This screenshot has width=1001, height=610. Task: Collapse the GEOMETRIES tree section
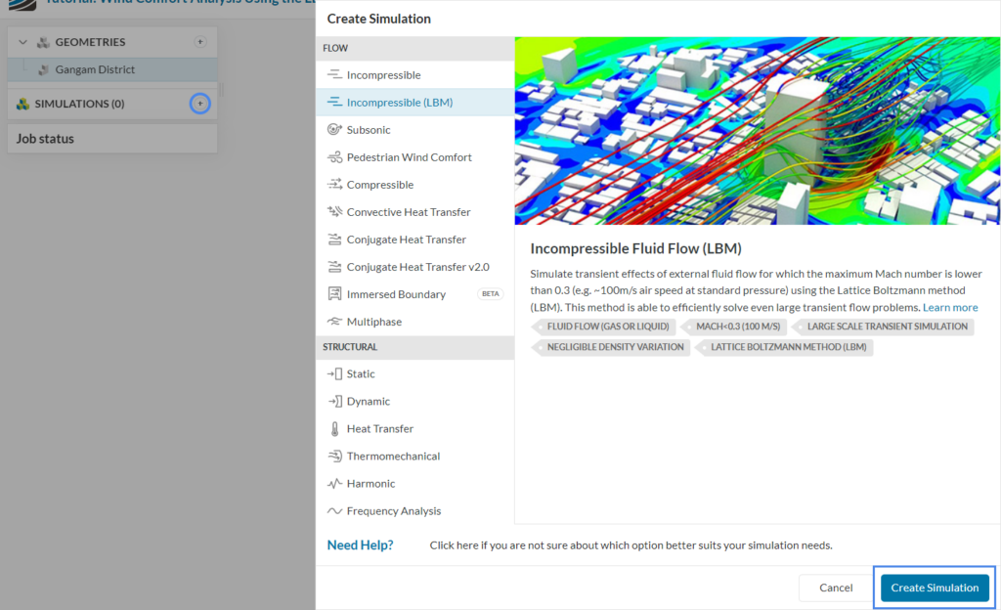coord(22,42)
